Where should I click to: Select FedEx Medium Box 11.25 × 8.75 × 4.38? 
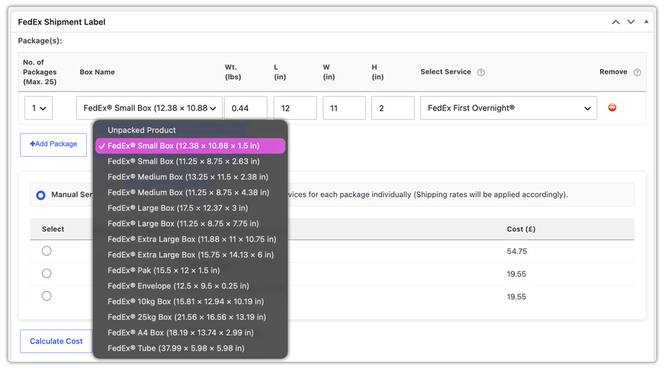tap(190, 193)
